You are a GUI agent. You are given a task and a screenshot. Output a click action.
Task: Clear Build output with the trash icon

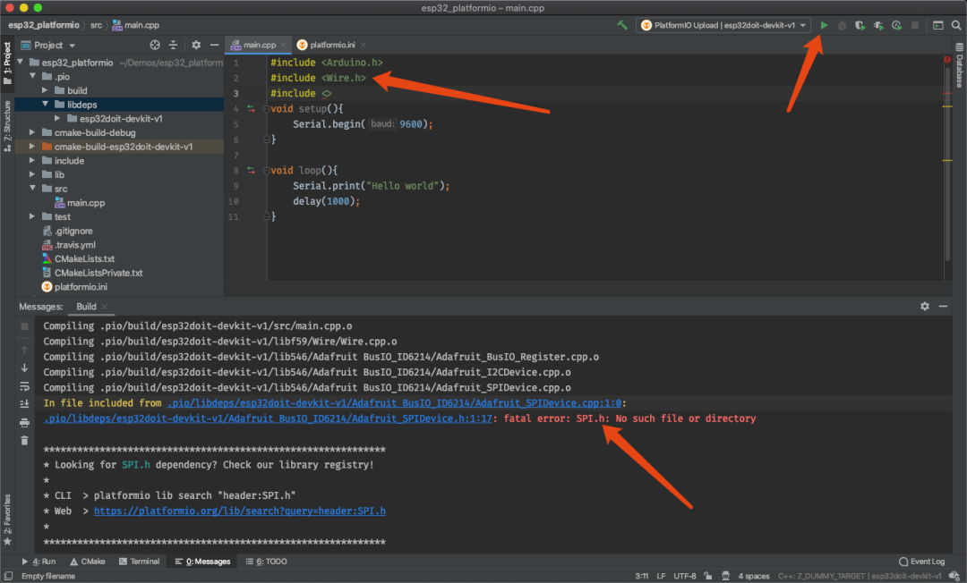pos(24,440)
